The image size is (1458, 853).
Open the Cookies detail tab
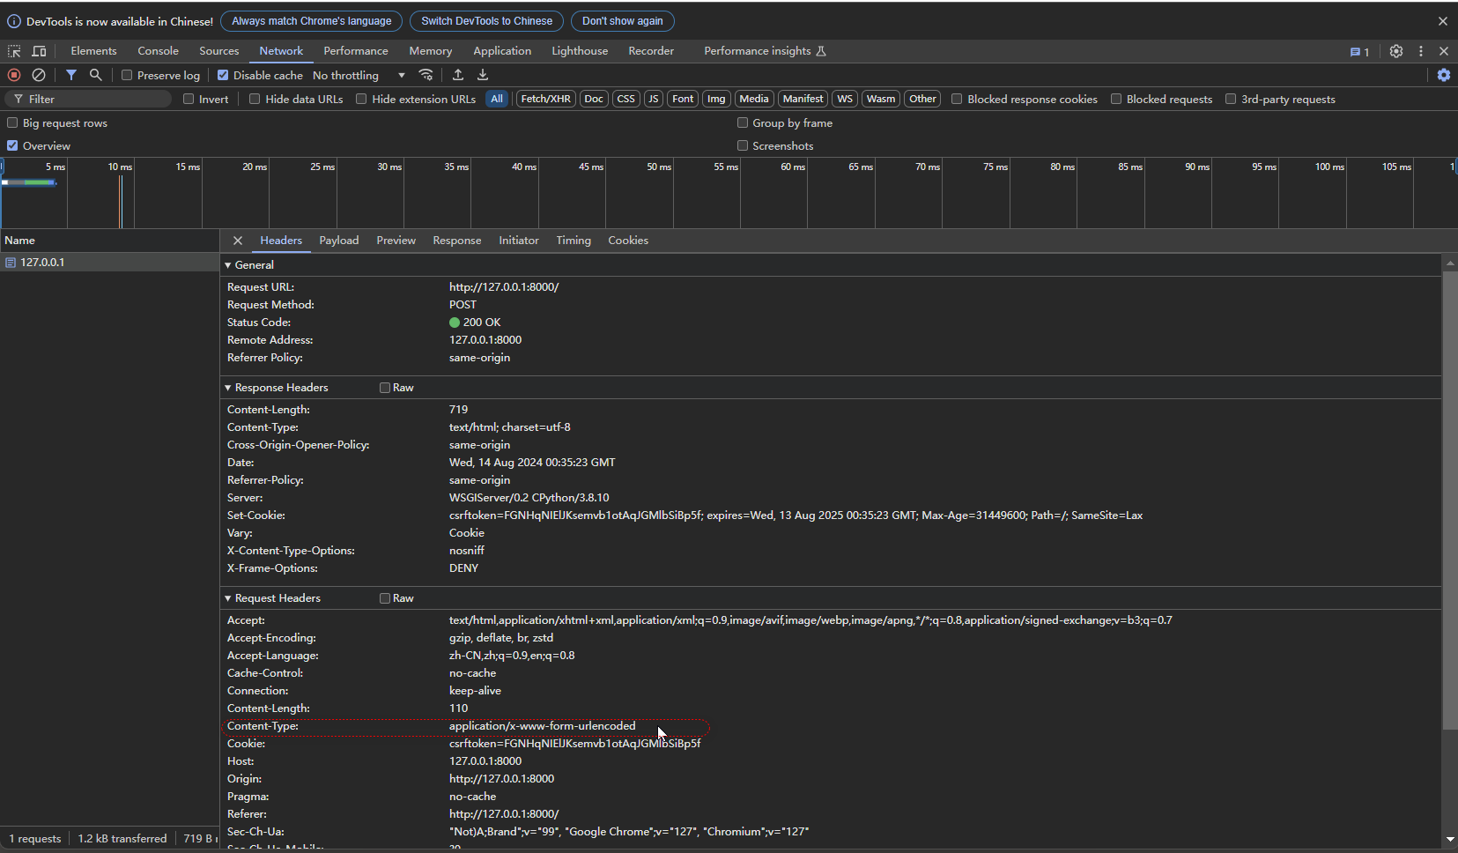pyautogui.click(x=628, y=241)
